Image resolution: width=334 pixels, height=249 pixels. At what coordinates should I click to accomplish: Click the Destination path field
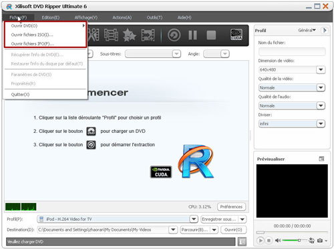pyautogui.click(x=103, y=230)
